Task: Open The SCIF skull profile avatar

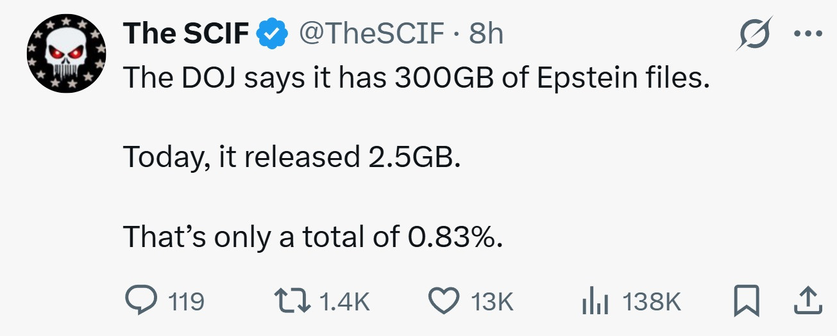Action: point(66,52)
